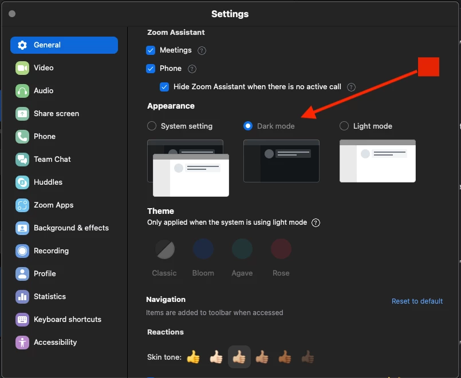Image resolution: width=461 pixels, height=378 pixels.
Task: Choose the Bloom theme swatch
Action: (x=203, y=249)
